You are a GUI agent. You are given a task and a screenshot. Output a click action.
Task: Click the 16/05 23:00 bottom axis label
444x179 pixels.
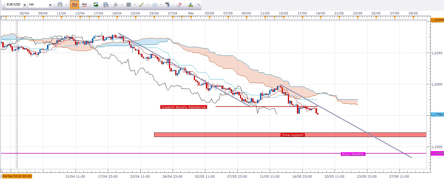(302, 176)
